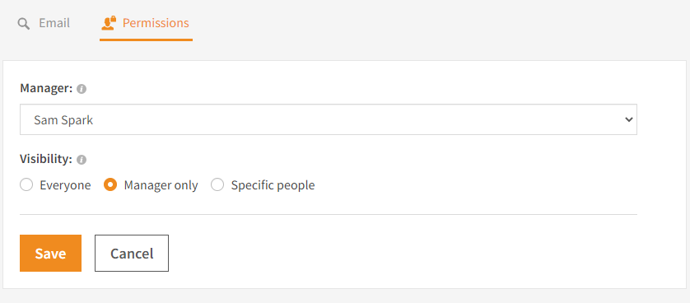Viewport: 690px width, 303px height.
Task: Open the Permissions tab label
Action: click(156, 23)
